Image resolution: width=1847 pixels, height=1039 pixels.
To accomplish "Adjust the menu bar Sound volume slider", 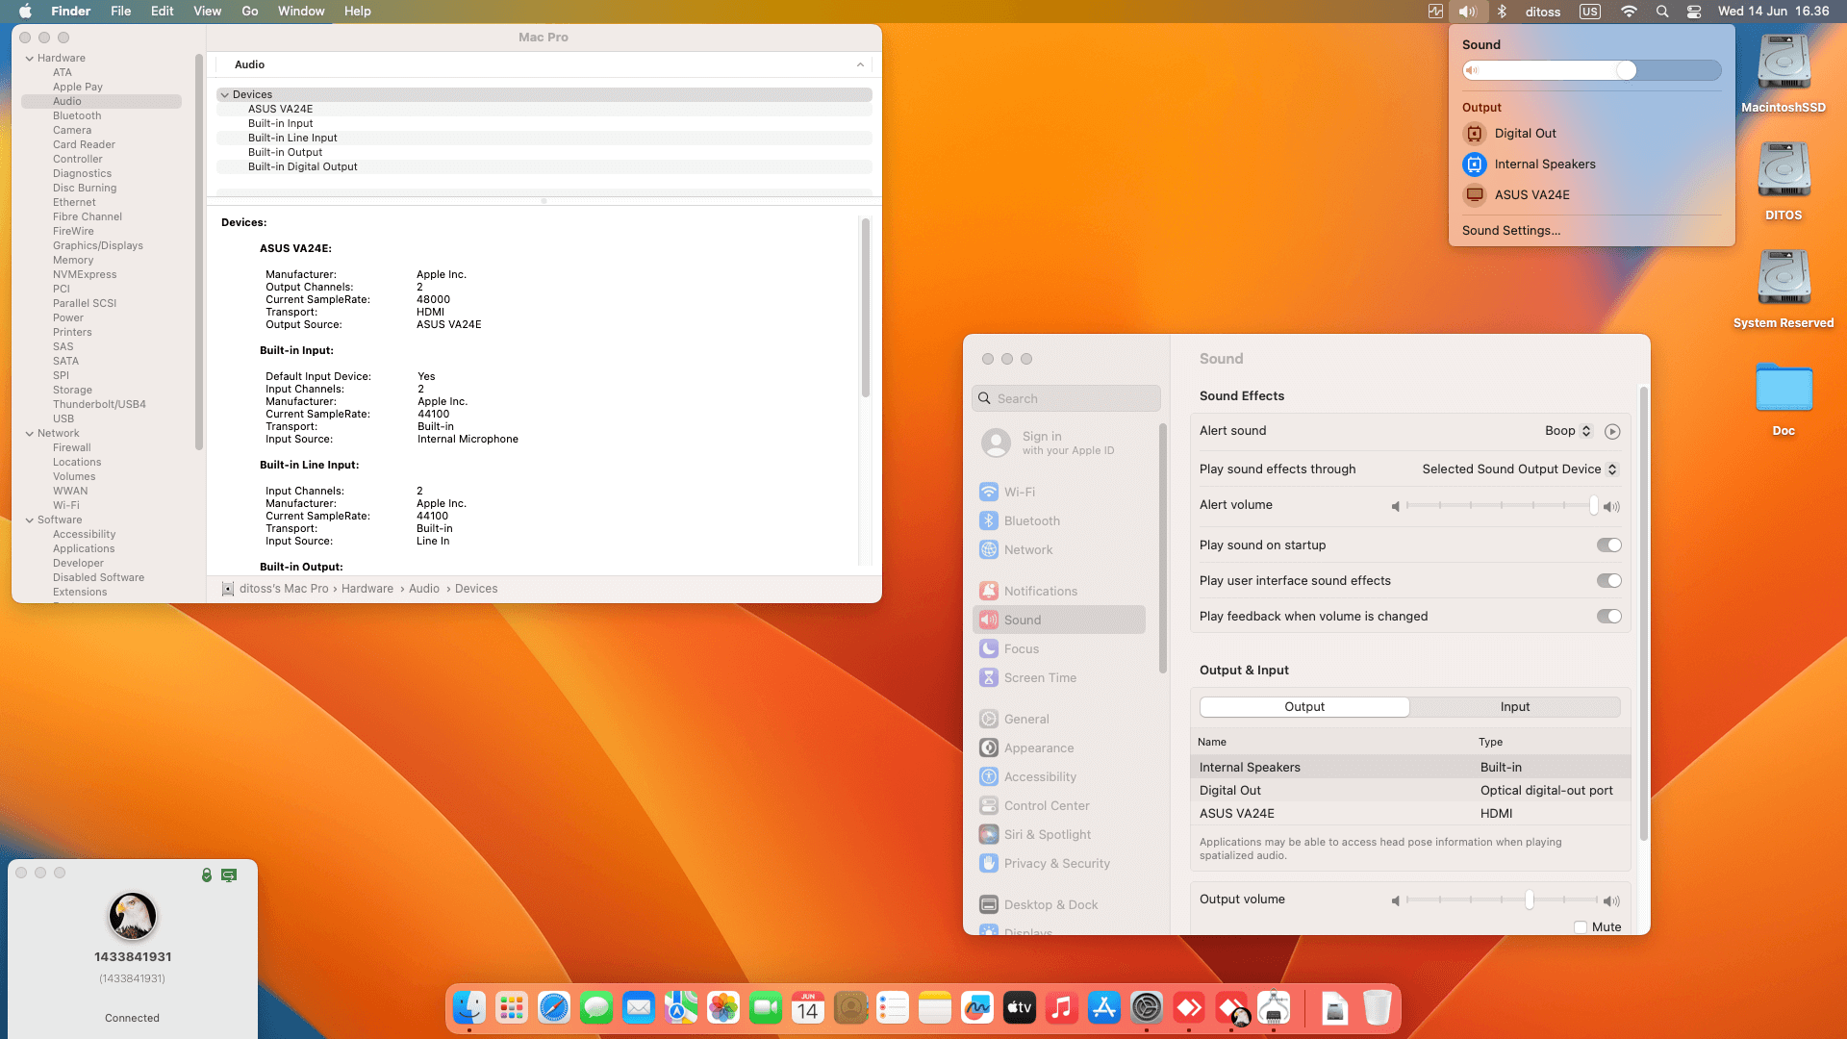I will coord(1592,70).
